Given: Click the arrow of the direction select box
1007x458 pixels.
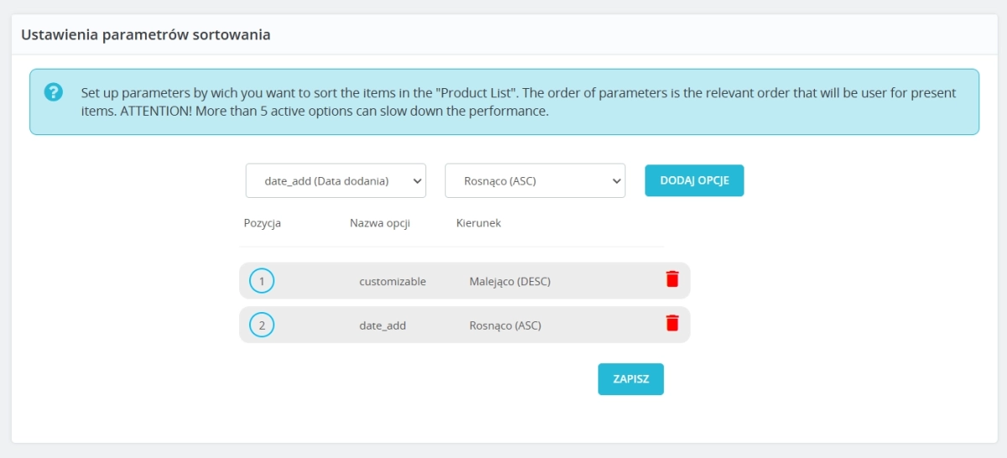Looking at the screenshot, I should tap(616, 180).
